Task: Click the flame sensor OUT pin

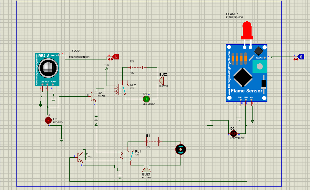Action: tap(246, 100)
